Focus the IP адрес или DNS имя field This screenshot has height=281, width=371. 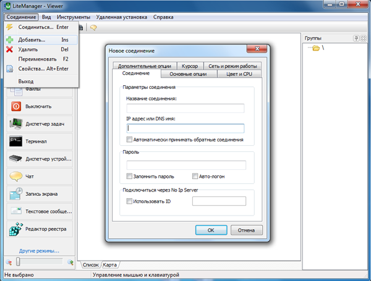tap(185, 128)
